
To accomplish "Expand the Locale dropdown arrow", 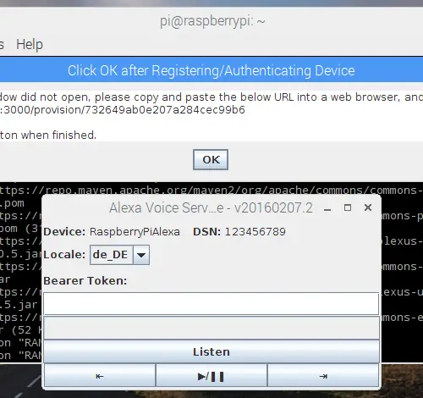I will pos(141,255).
